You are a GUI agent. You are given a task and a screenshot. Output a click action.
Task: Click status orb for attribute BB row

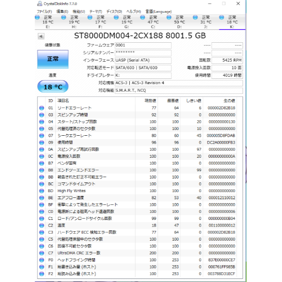click(41, 177)
